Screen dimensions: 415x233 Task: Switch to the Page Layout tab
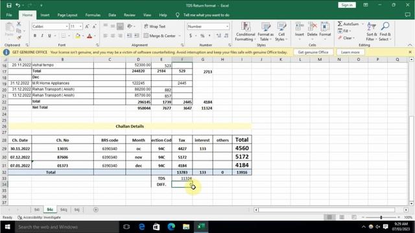67,15
